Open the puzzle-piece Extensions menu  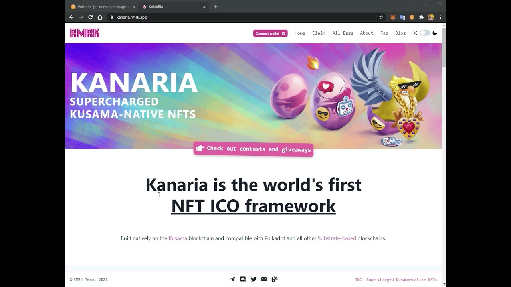[x=421, y=17]
